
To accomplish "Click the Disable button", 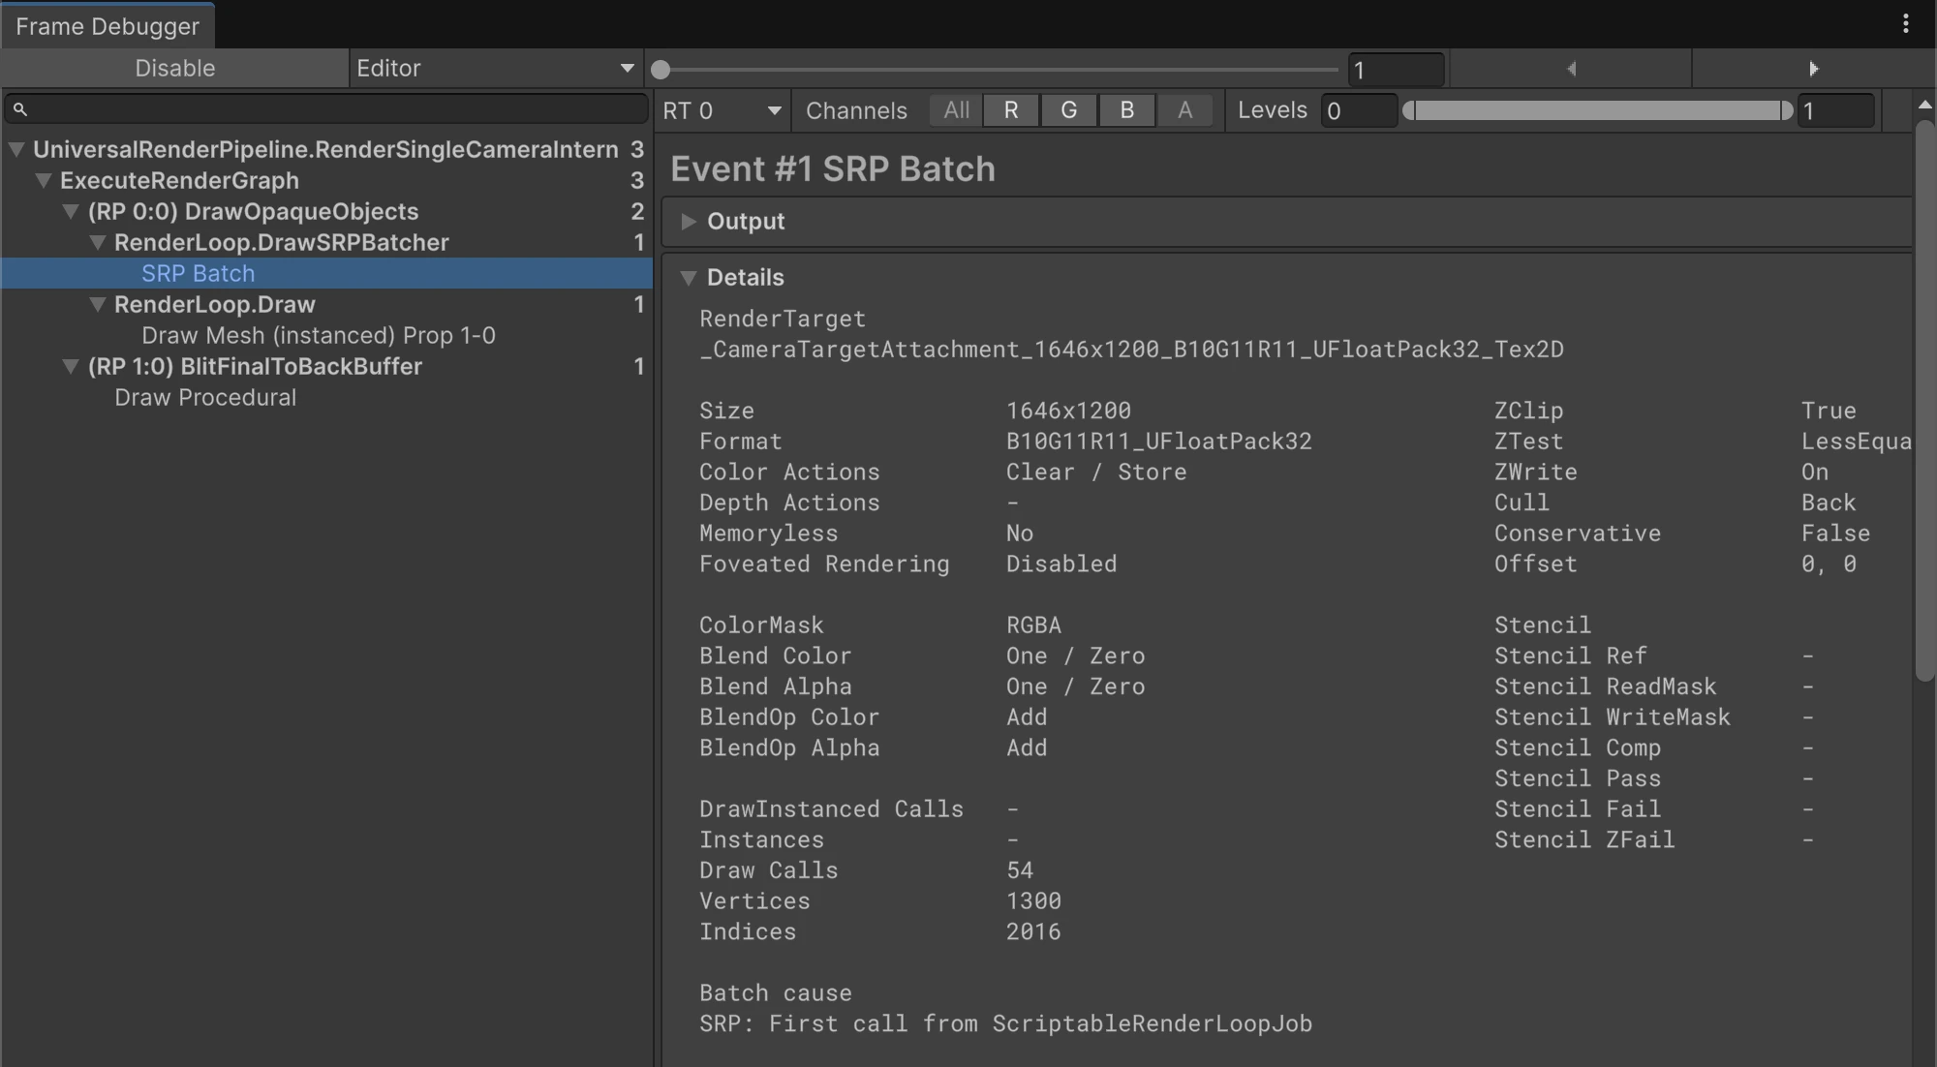I will (x=174, y=69).
